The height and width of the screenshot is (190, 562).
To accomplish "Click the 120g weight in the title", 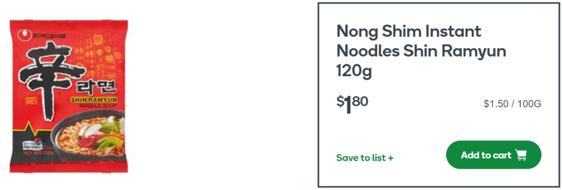I will pos(354,71).
